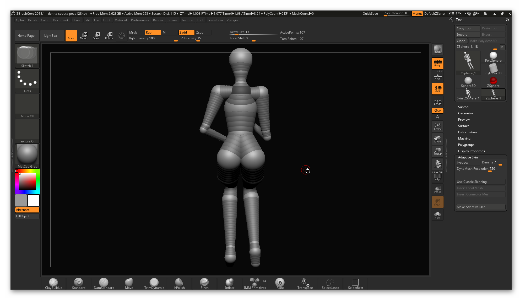Select the ClayBuildup brush
This screenshot has width=520, height=298.
[53, 283]
